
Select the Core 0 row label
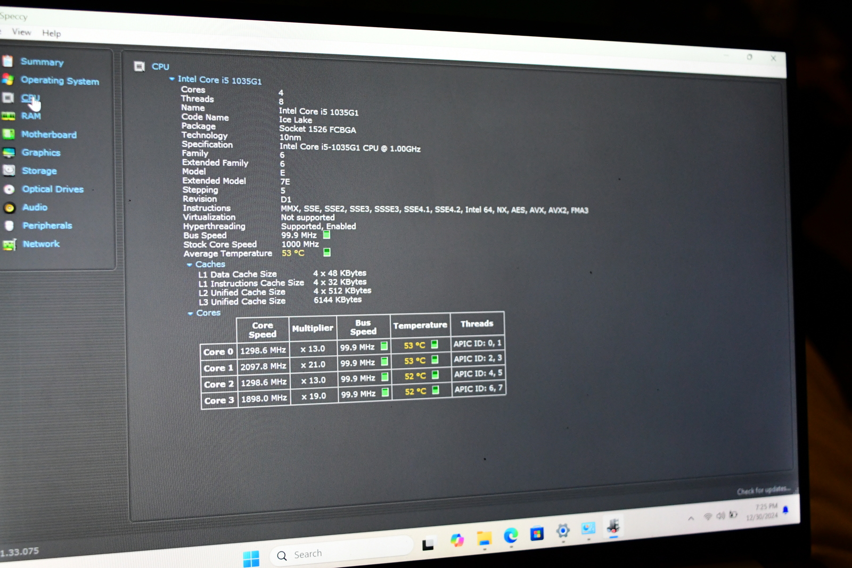pos(218,351)
